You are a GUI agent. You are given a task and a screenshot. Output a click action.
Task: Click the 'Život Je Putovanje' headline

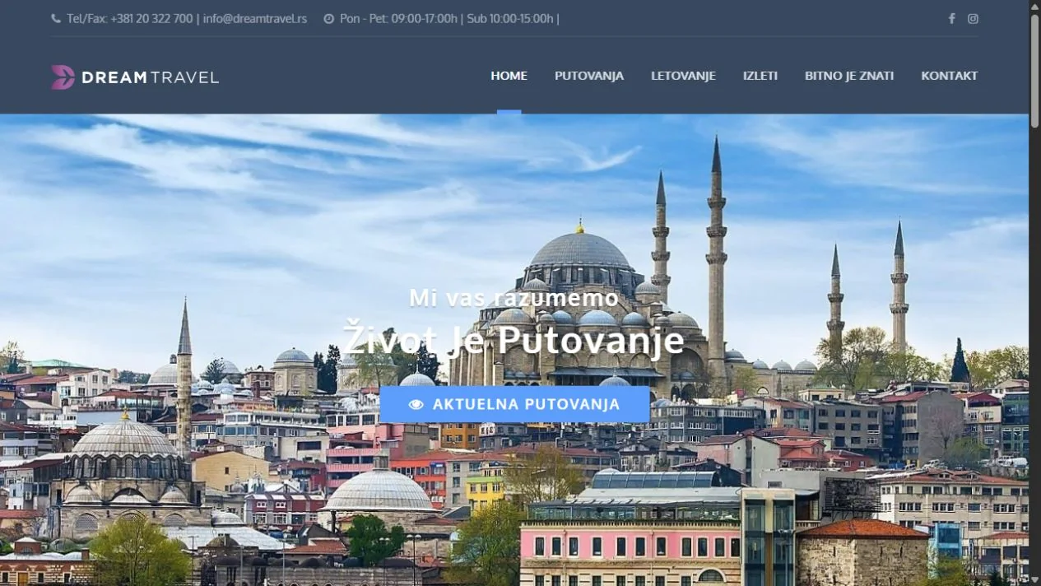[514, 339]
